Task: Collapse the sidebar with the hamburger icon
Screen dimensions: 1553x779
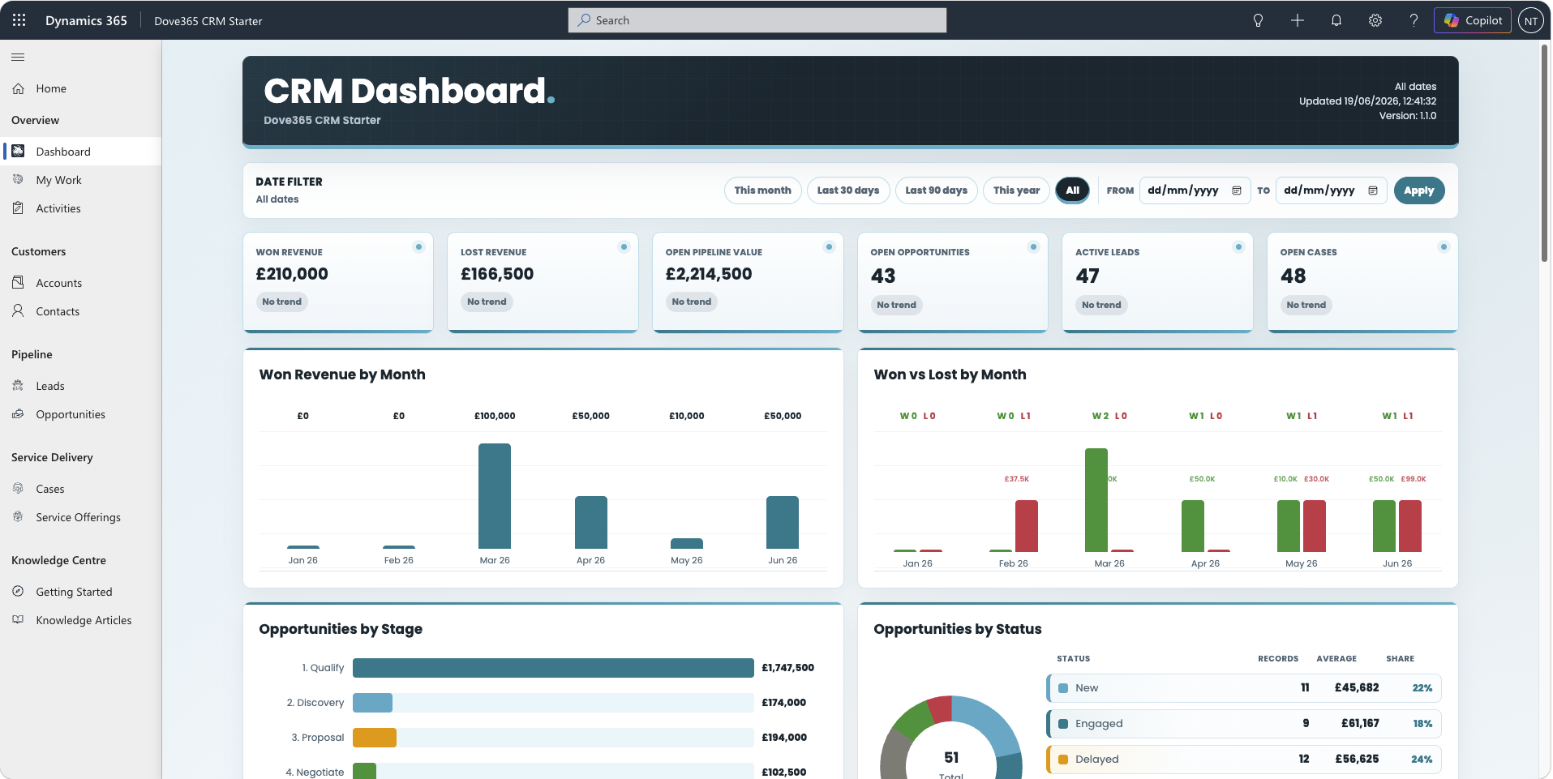Action: click(x=18, y=57)
